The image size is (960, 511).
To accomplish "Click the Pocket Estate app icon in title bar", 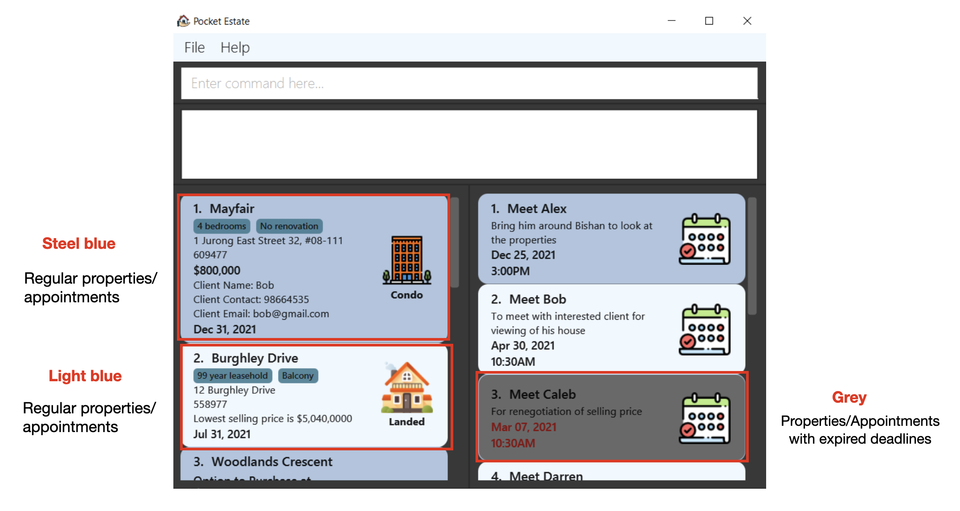I will pos(183,21).
